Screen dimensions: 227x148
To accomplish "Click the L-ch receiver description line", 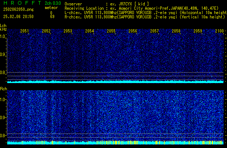I will tap(146, 13).
